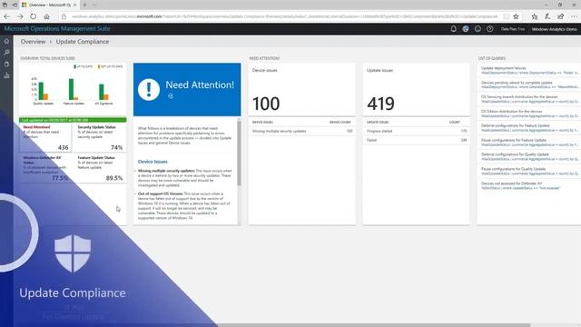This screenshot has width=581, height=327.
Task: Navigate to Overview breadcrumb
Action: tap(33, 42)
